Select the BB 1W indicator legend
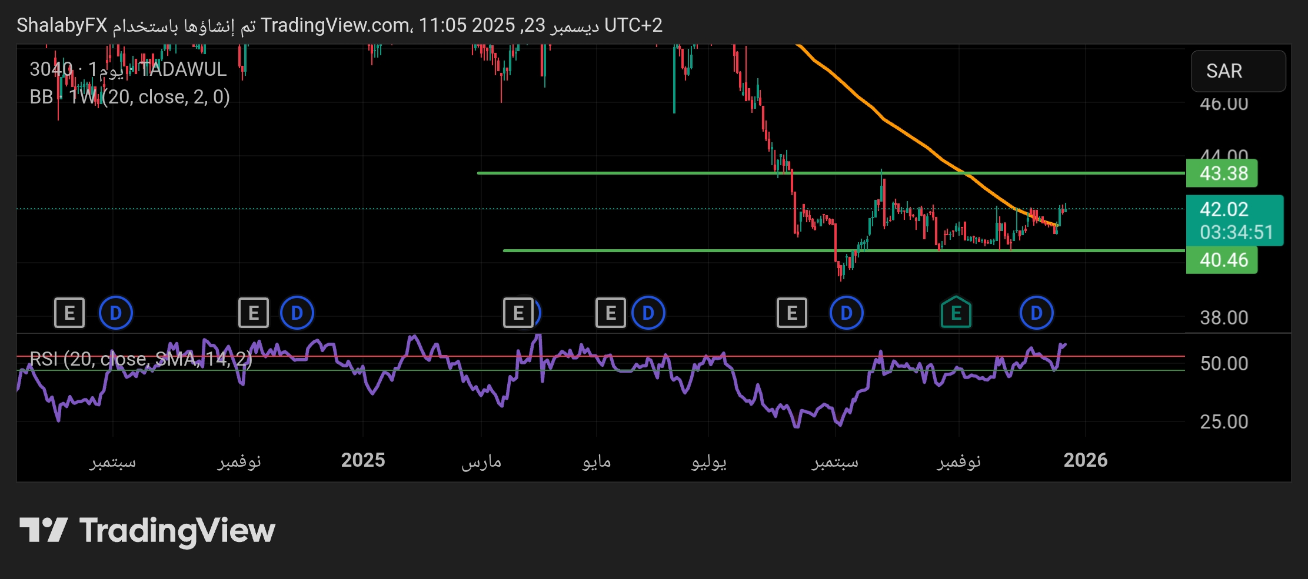Screen dimensions: 1308x579 click(x=129, y=97)
